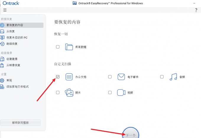
Task: Click the 视频 label
Action: [x=130, y=93]
